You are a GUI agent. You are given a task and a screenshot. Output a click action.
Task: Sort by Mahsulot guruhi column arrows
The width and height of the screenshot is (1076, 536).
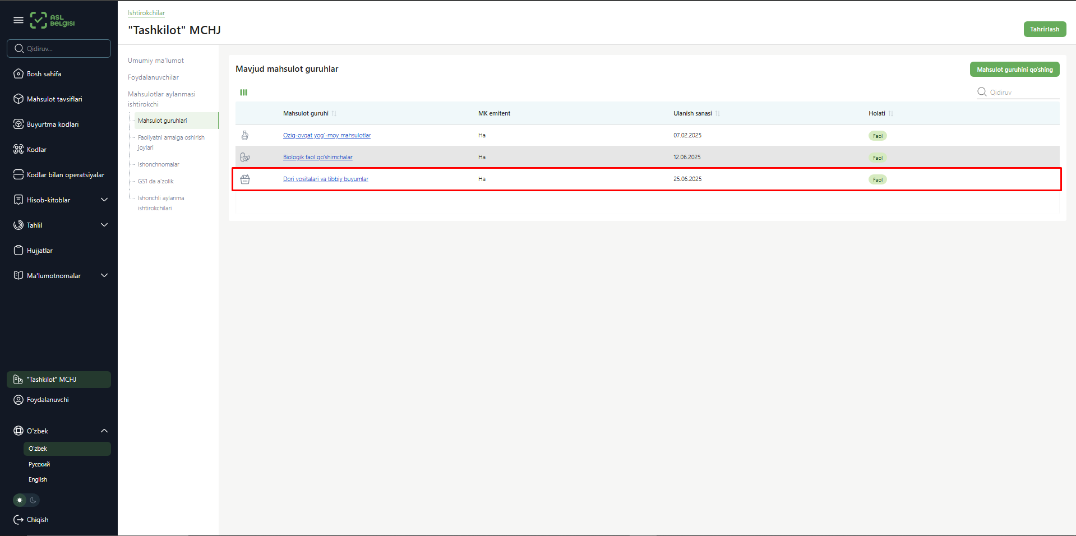click(334, 113)
